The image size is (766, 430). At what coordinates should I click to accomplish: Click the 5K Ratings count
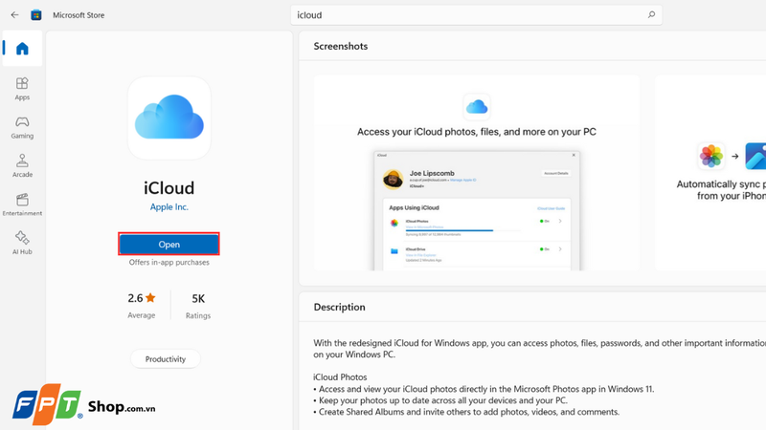198,306
